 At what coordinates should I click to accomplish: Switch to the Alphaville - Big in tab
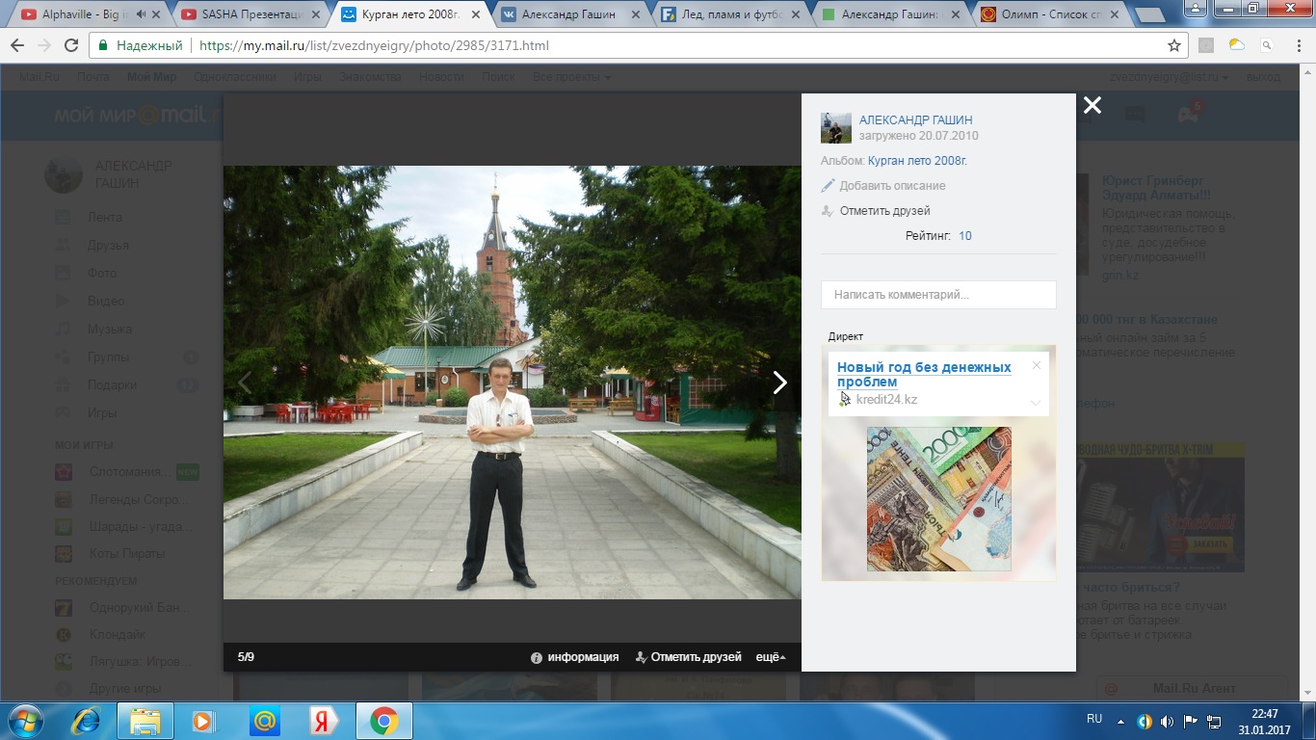click(x=88, y=14)
